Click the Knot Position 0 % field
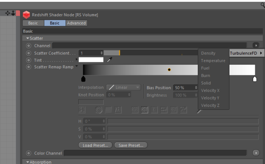This screenshot has height=164, width=265. click(119, 95)
